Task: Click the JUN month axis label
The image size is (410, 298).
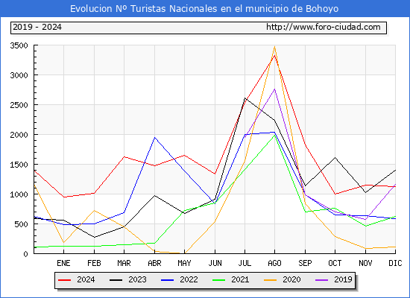Action: (215, 263)
